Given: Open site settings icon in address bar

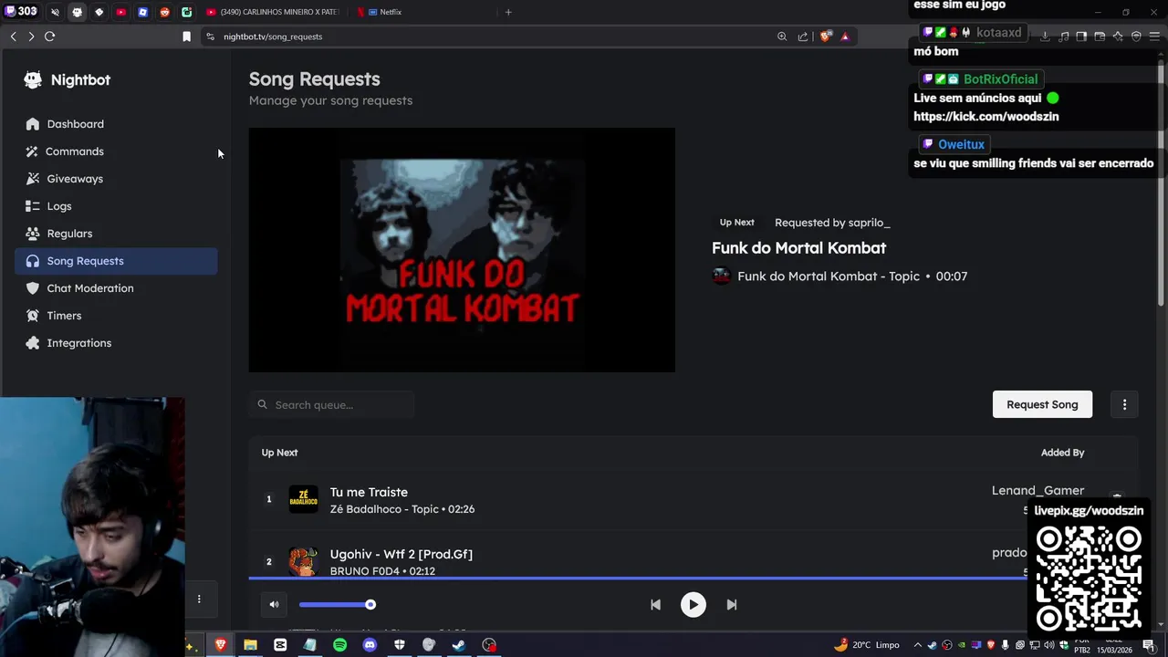Looking at the screenshot, I should [x=210, y=36].
